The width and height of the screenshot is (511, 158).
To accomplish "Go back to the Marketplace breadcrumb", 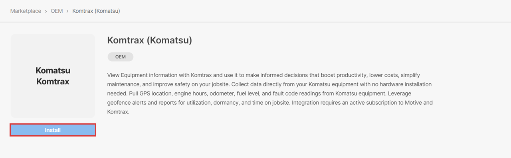I will point(26,11).
